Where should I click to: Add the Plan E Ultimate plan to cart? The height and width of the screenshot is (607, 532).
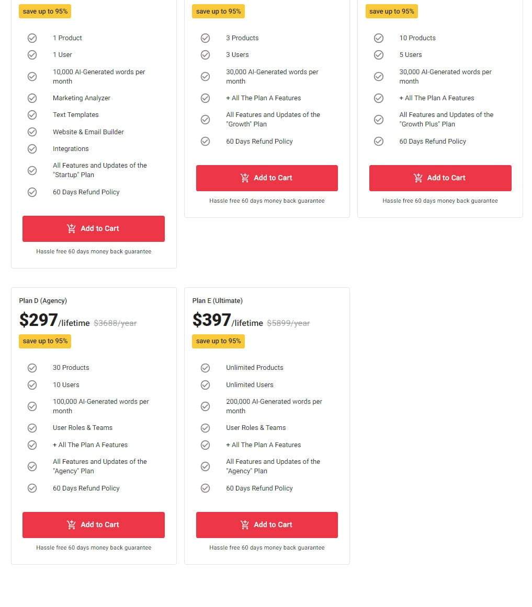point(267,524)
